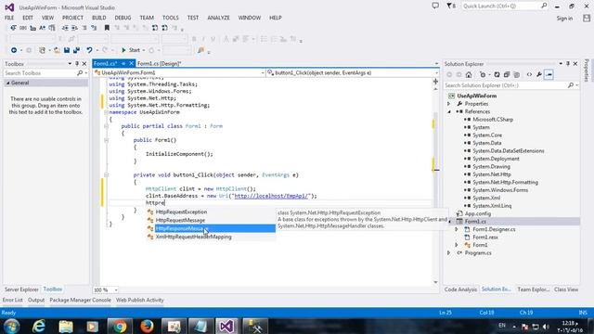Collapse the General group in Toolbox
This screenshot has width=594, height=334.
point(7,83)
